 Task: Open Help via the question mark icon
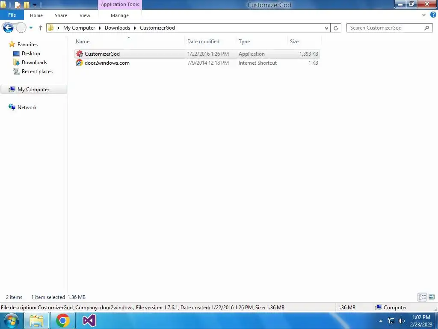coord(433,15)
